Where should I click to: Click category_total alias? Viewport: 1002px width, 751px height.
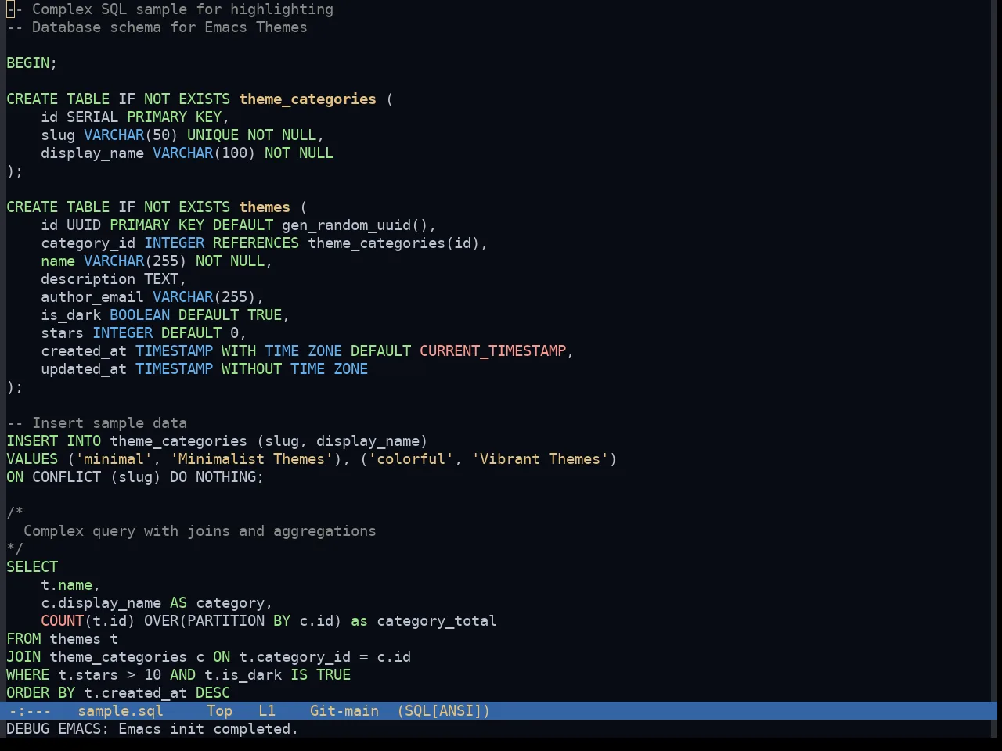[437, 621]
